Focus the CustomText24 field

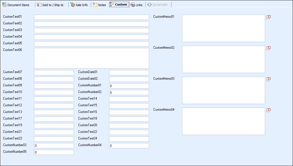click(129, 139)
